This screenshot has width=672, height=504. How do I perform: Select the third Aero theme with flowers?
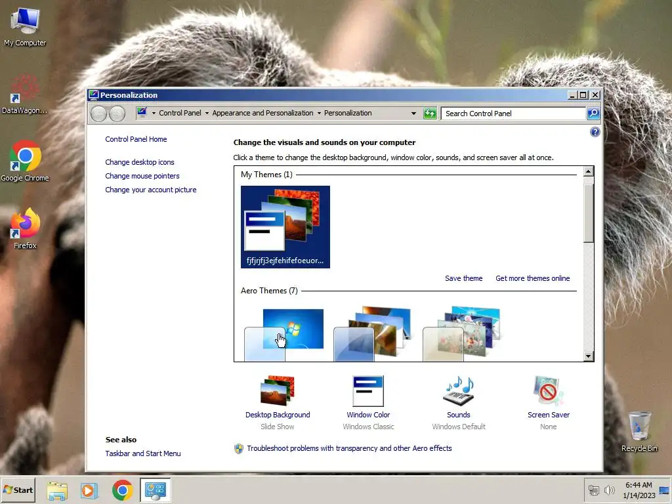(x=461, y=334)
